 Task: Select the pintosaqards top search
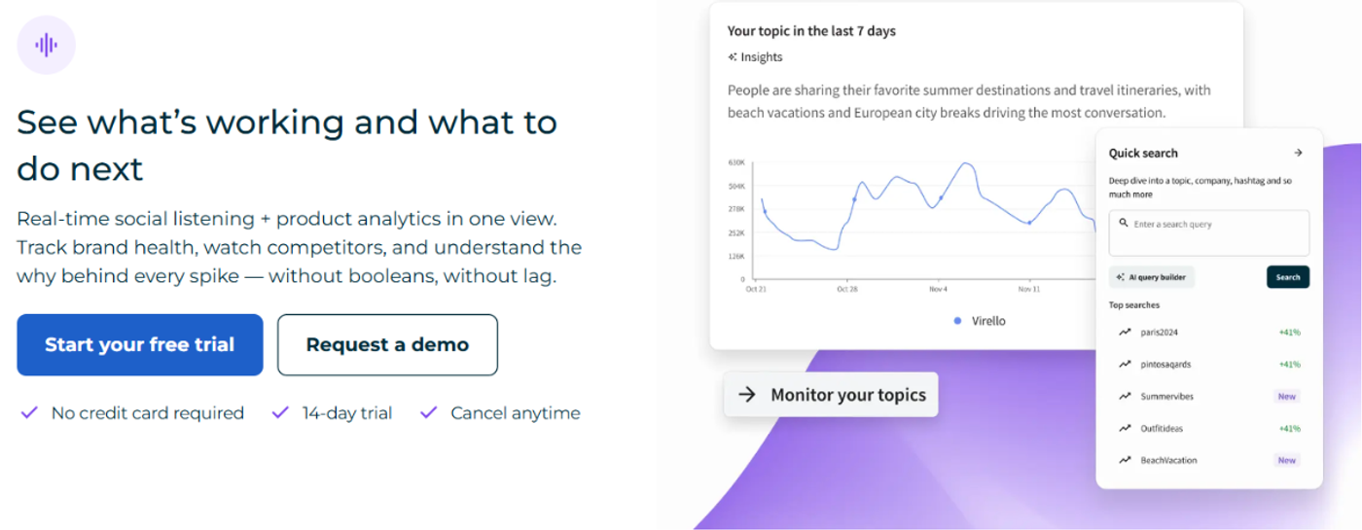[x=1209, y=365]
